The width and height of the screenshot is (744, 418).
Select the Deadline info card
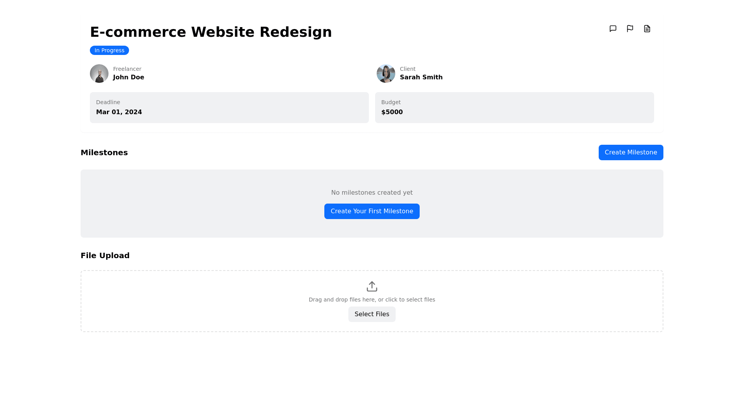[x=229, y=108]
